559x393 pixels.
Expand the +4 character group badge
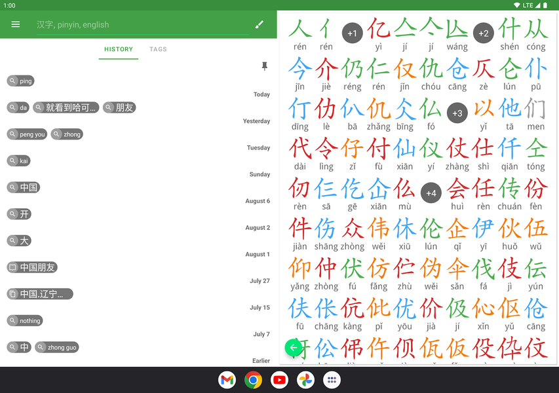coord(431,193)
